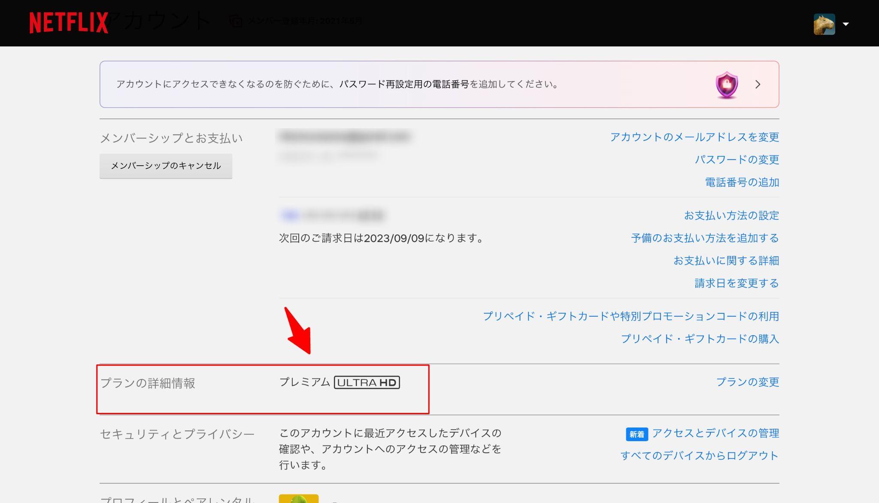The height and width of the screenshot is (503, 879).
Task: Click すべてのデバイスからログアウト link
Action: click(x=700, y=456)
